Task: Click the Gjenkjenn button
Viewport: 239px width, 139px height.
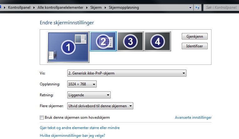Action: point(195,36)
